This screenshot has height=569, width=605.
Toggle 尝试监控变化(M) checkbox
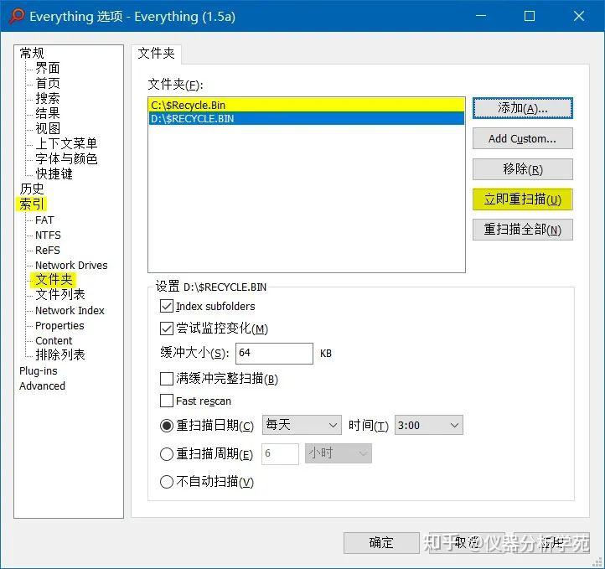(x=166, y=328)
